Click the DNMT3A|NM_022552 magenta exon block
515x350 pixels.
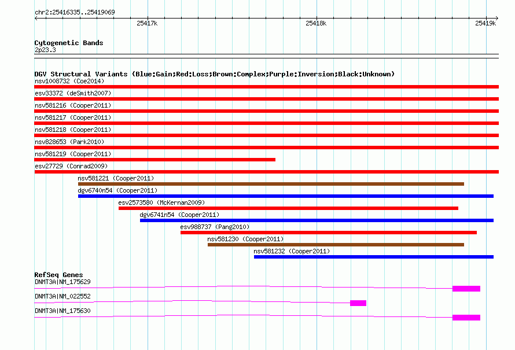click(358, 303)
